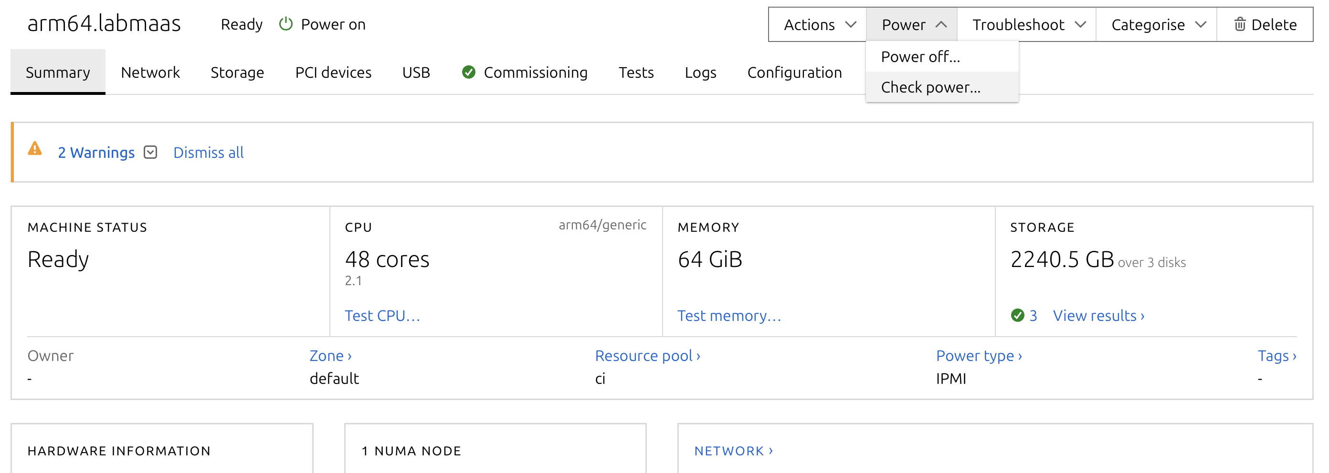This screenshot has width=1329, height=473.
Task: Open the Troubleshoot dropdown
Action: (x=1028, y=24)
